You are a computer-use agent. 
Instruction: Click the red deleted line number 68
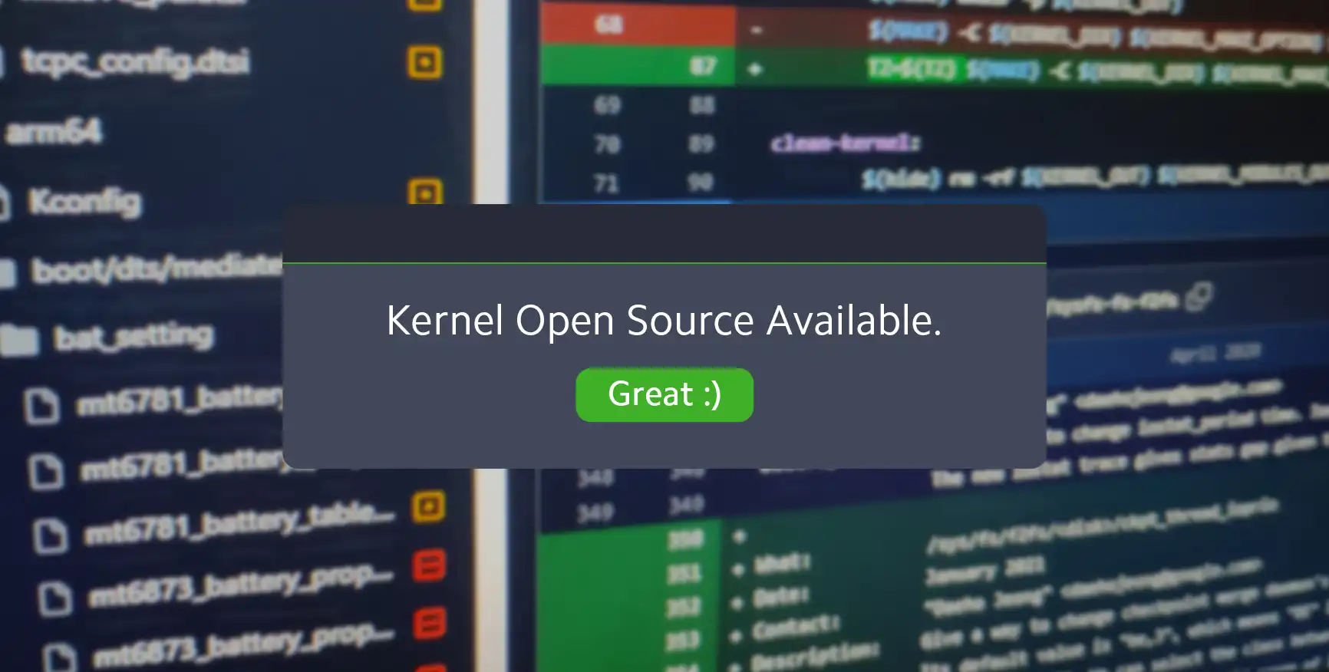point(608,25)
